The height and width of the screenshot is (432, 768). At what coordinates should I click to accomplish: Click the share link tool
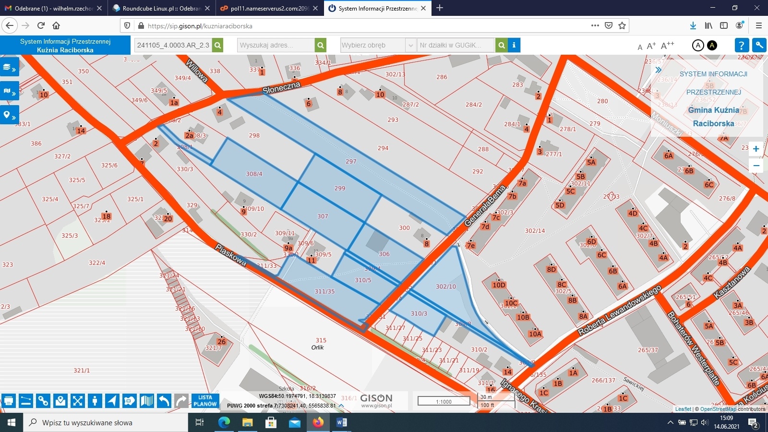[x=42, y=401]
